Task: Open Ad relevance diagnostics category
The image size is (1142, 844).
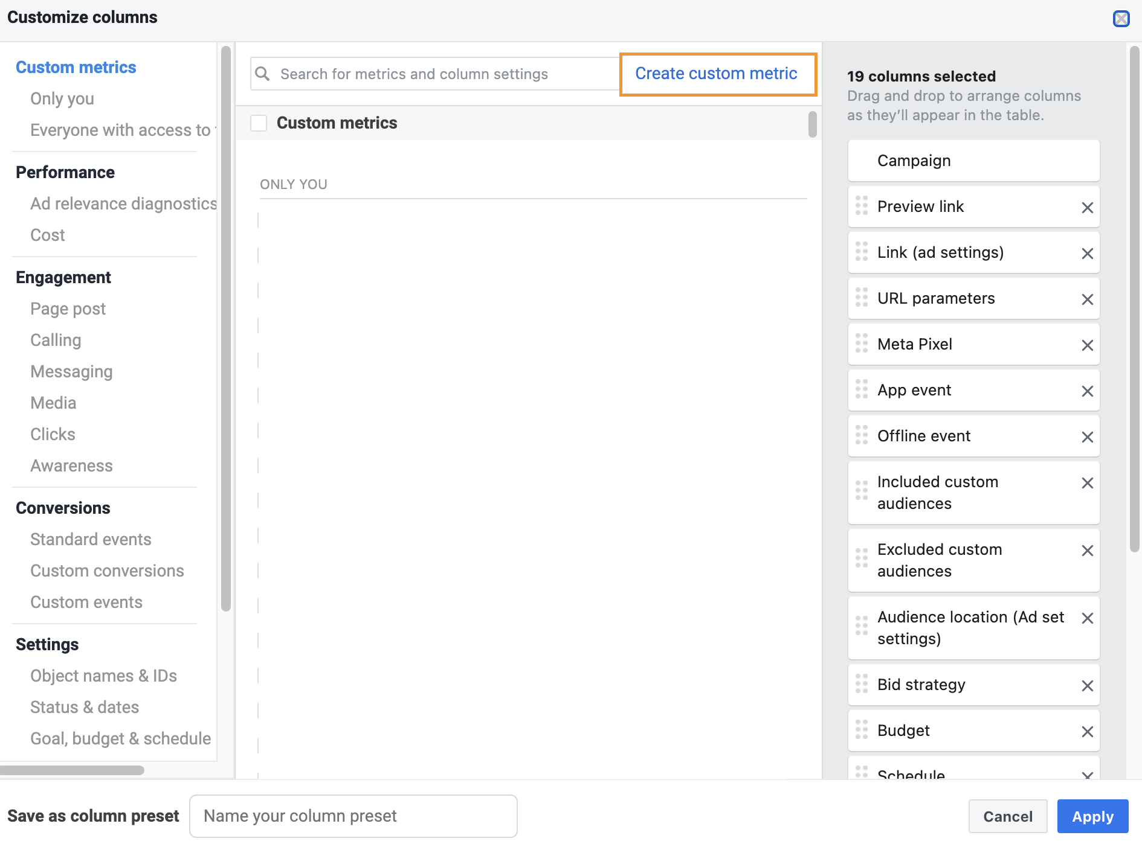Action: tap(123, 204)
